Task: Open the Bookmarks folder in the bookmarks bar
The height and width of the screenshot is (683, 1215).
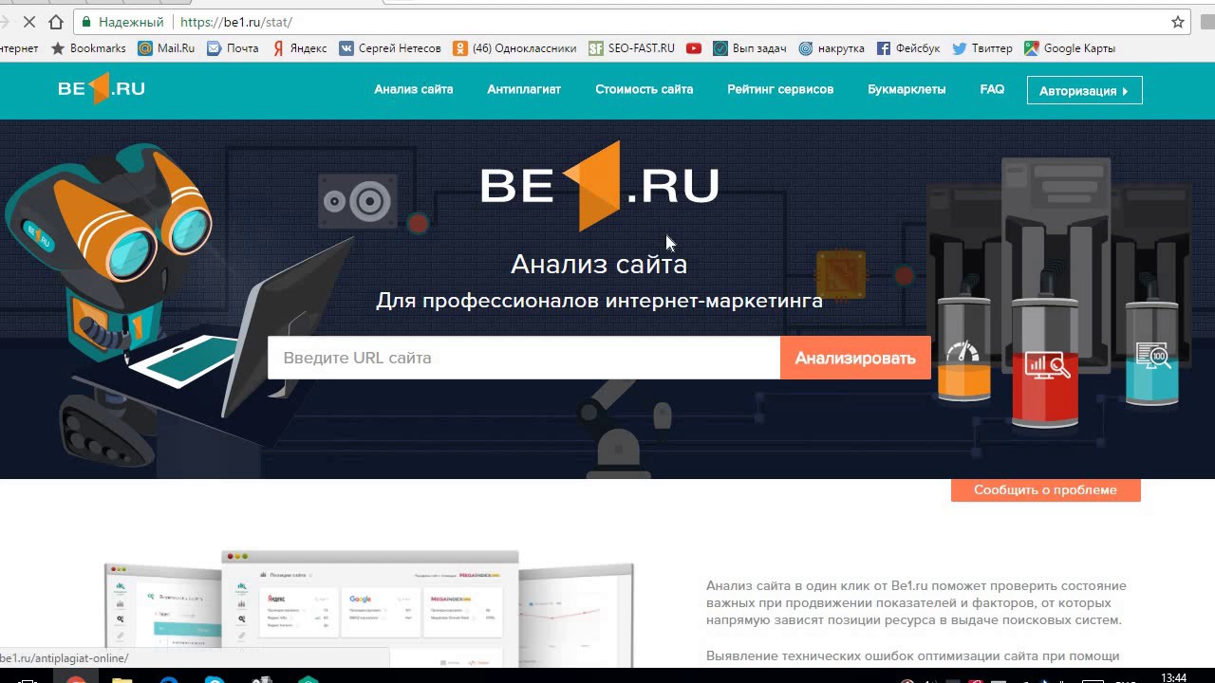Action: tap(88, 48)
